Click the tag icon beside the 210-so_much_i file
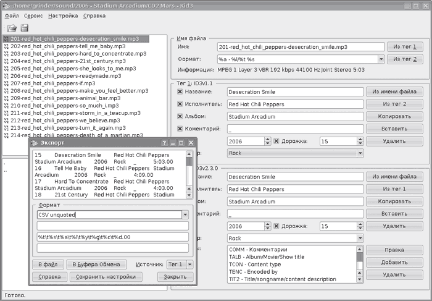Screen dimensions: 432x301 pos(6,106)
